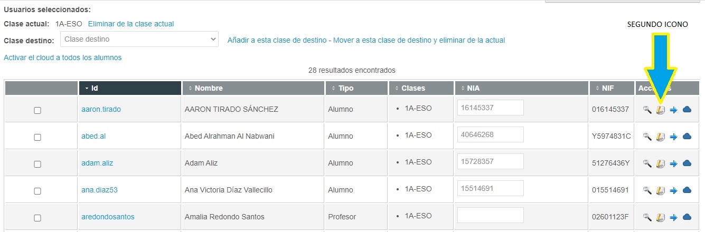The height and width of the screenshot is (232, 705).
Task: Click Eliminar de la clase actual link
Action: point(131,24)
